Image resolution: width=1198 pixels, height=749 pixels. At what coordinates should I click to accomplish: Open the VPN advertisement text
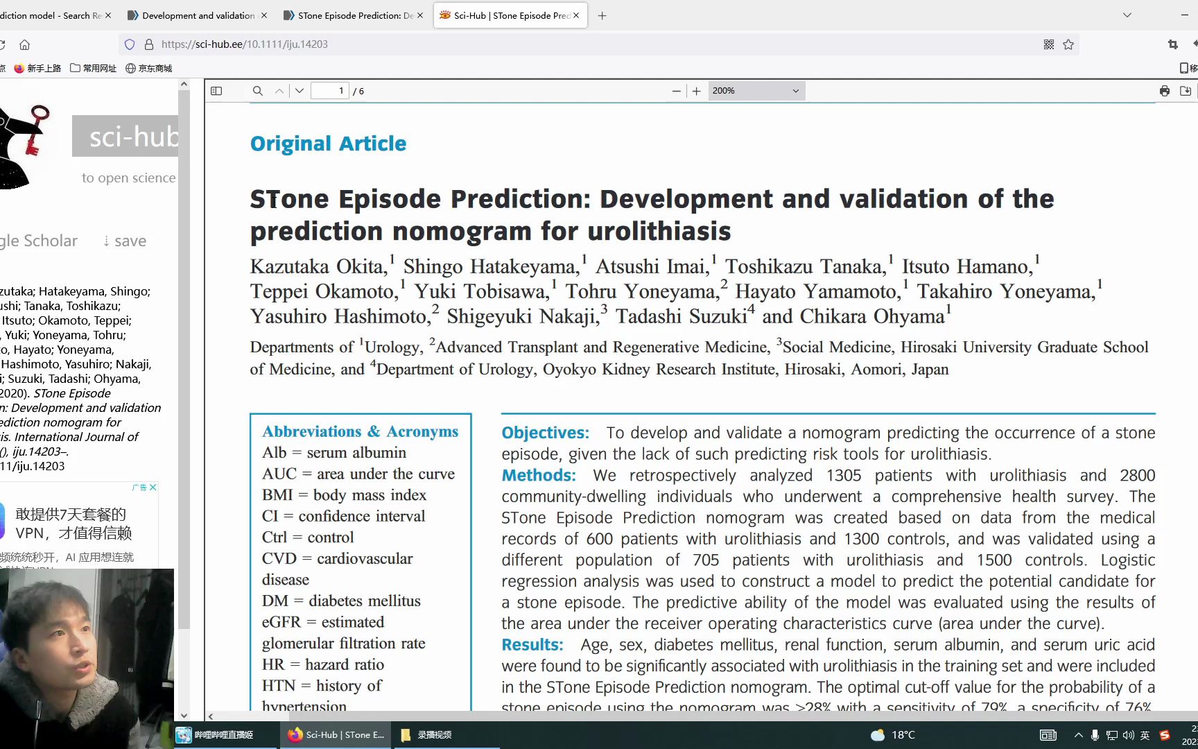pyautogui.click(x=73, y=524)
